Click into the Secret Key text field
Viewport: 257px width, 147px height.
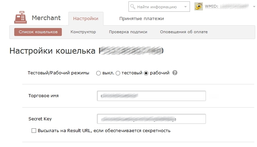point(151,119)
